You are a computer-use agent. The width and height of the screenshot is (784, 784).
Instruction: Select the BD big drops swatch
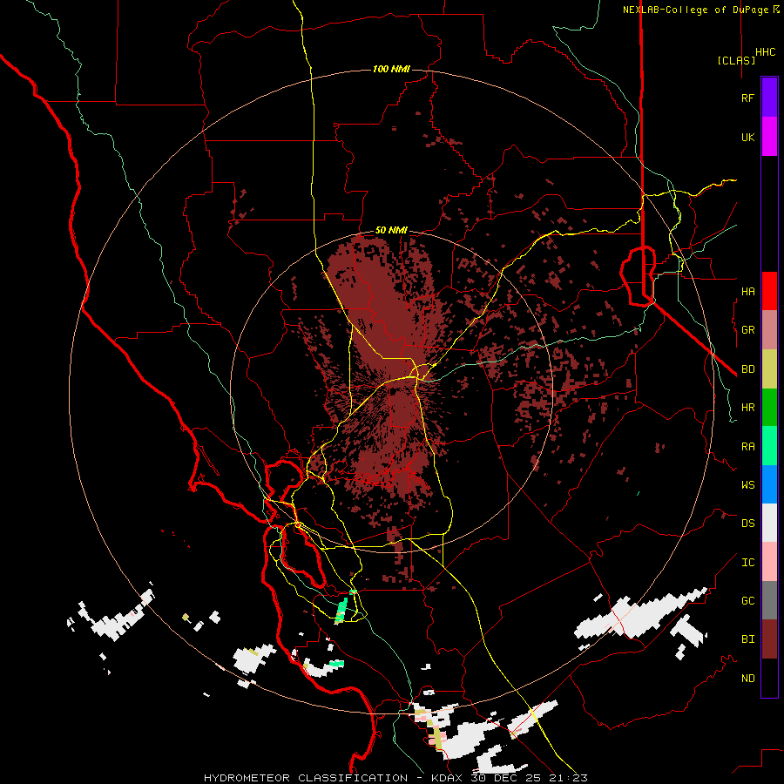(769, 369)
